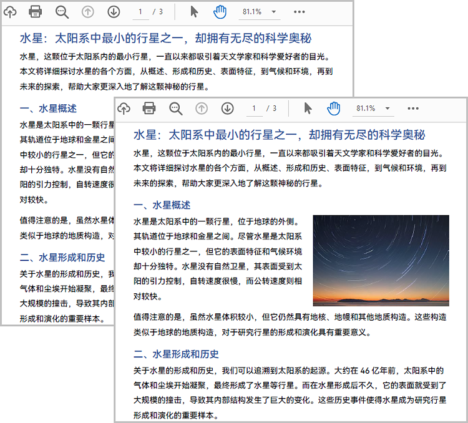
Task: Go to previous page in back window
Action: point(88,12)
